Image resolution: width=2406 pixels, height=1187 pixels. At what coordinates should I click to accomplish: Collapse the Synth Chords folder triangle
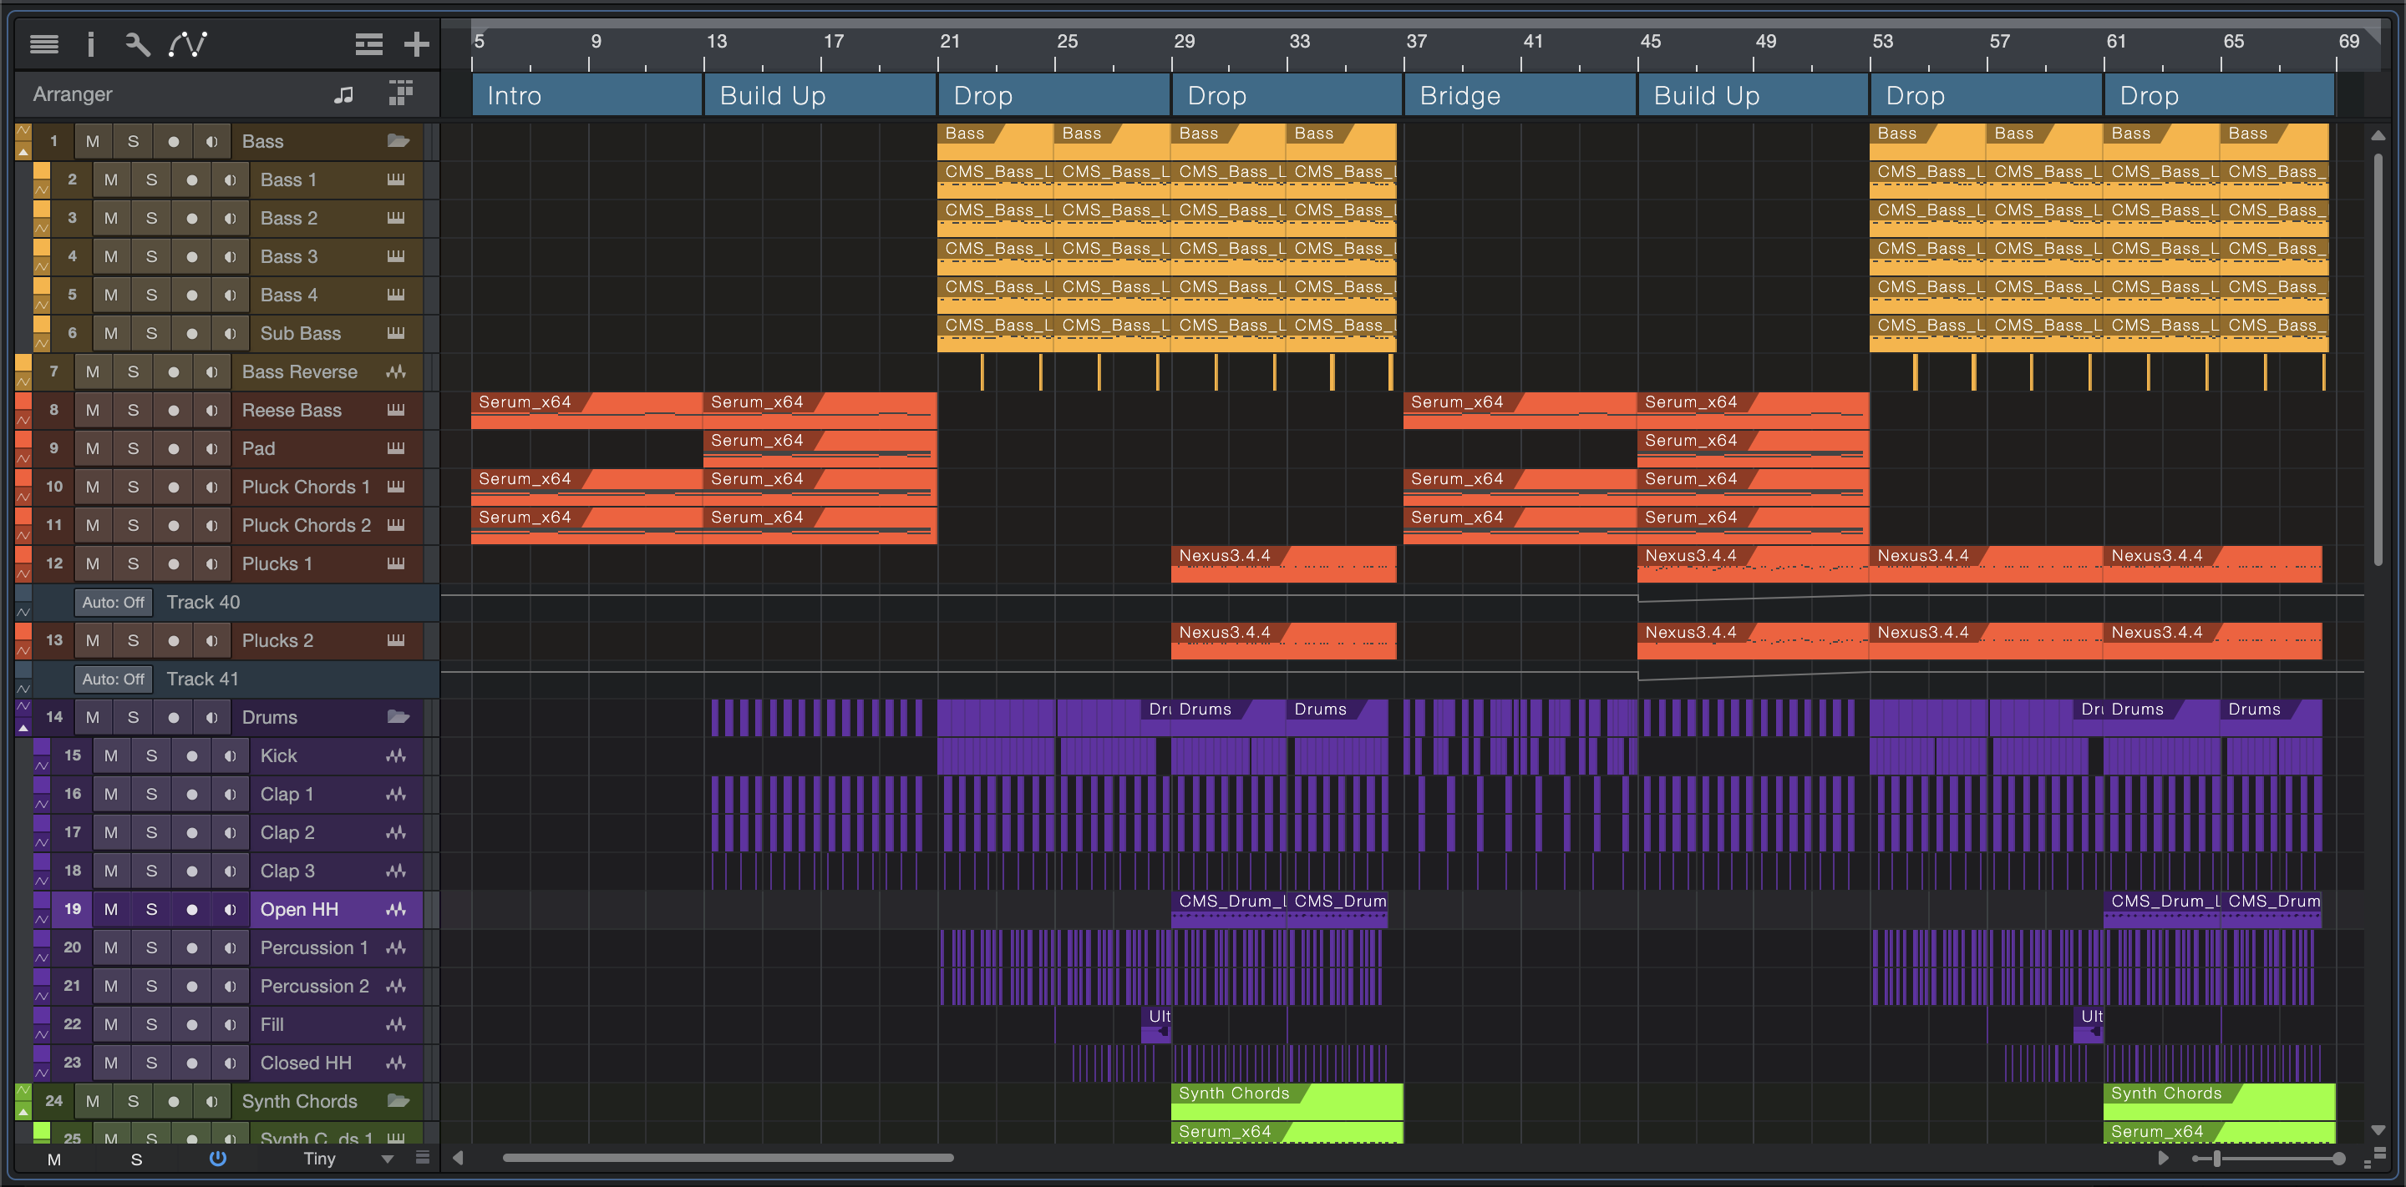coord(23,1111)
